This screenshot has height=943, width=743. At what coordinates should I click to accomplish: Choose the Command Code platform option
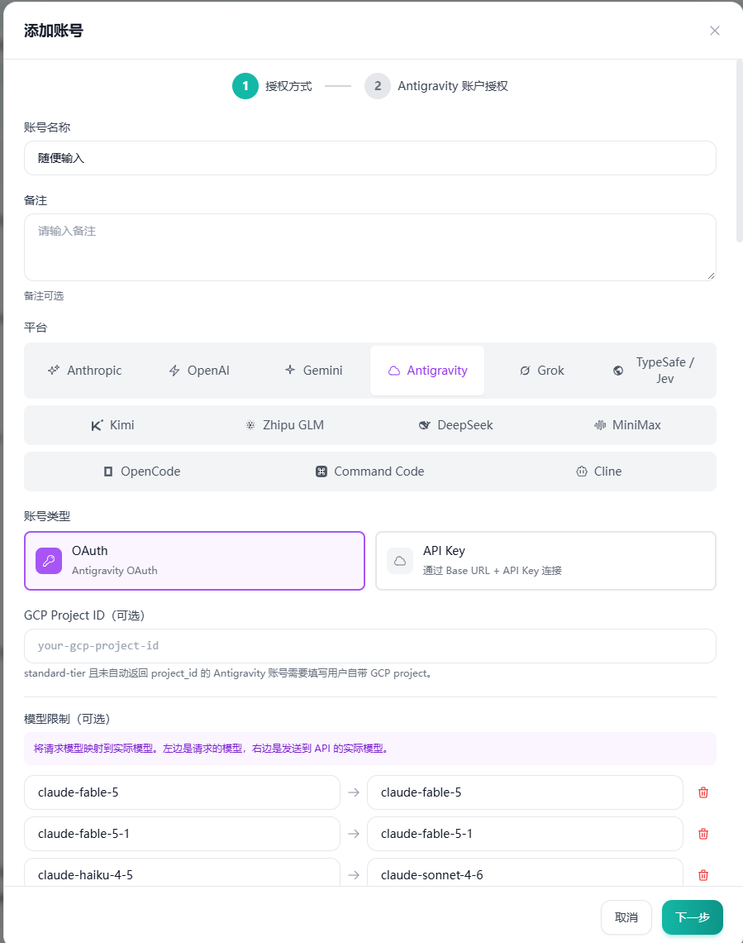(370, 471)
